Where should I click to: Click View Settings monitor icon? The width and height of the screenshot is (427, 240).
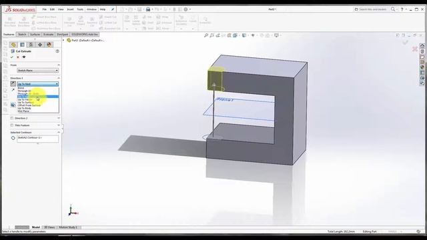pyautogui.click(x=276, y=35)
